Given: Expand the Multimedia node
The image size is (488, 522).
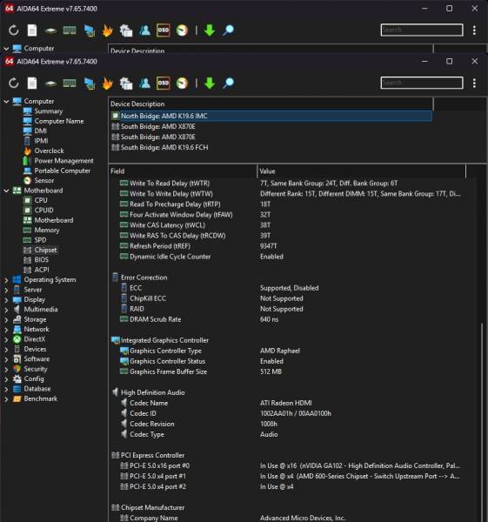Looking at the screenshot, I should coord(6,310).
